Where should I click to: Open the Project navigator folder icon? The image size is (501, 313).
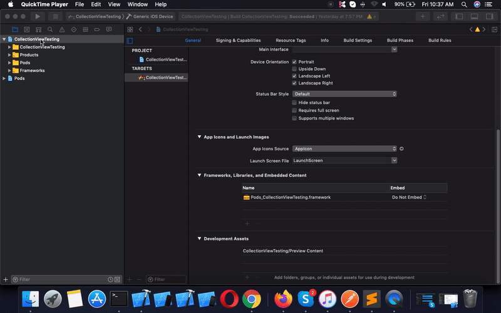tap(15, 29)
